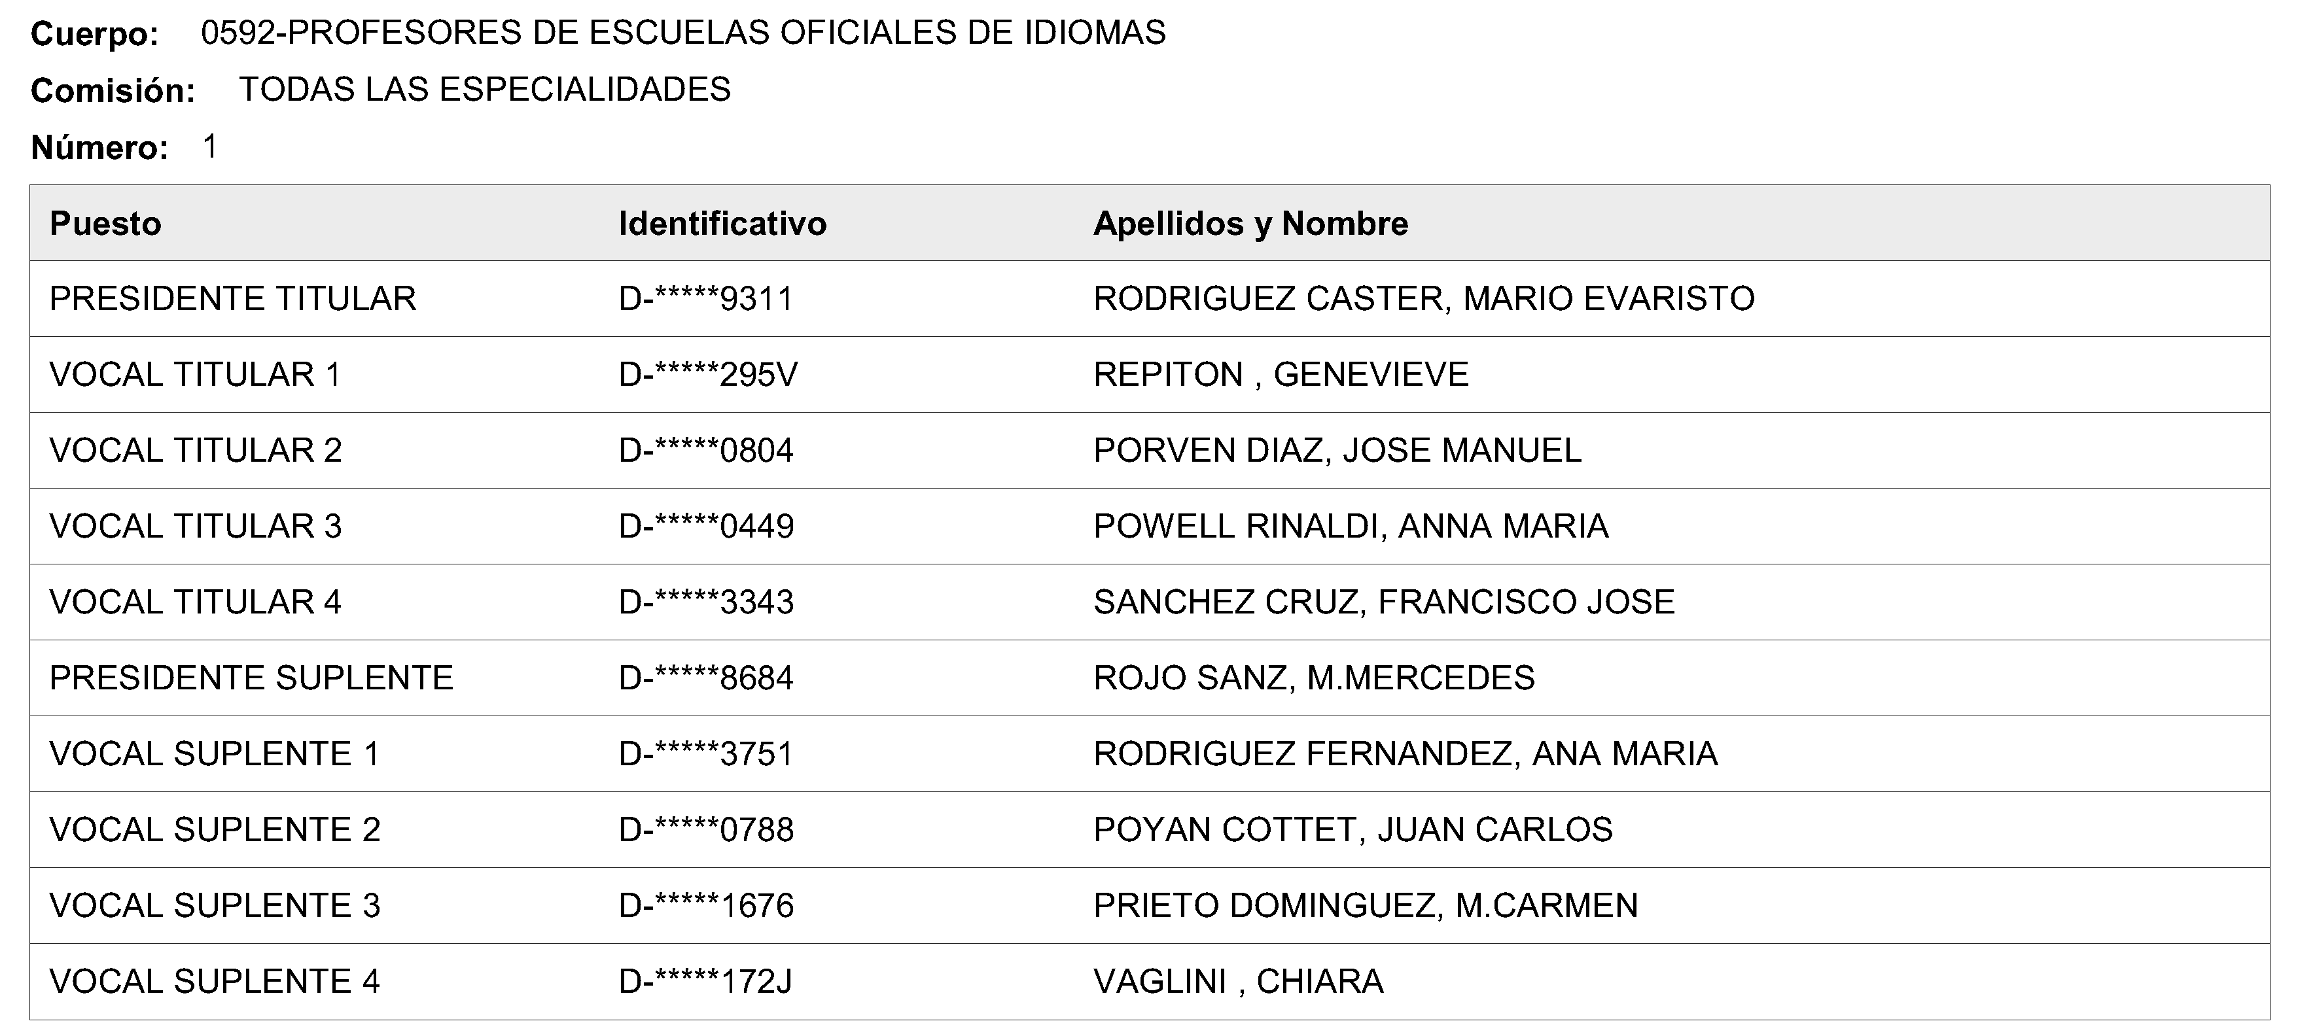The width and height of the screenshot is (2298, 1036).
Task: Select the VOCAL TITULAR 2 cell
Action: 196,450
